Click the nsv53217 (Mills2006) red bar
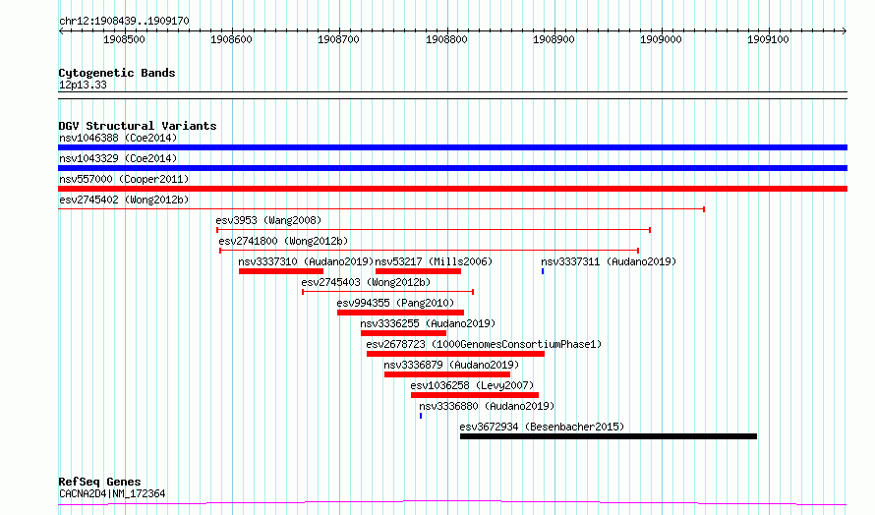The width and height of the screenshot is (875, 515). coord(418,271)
